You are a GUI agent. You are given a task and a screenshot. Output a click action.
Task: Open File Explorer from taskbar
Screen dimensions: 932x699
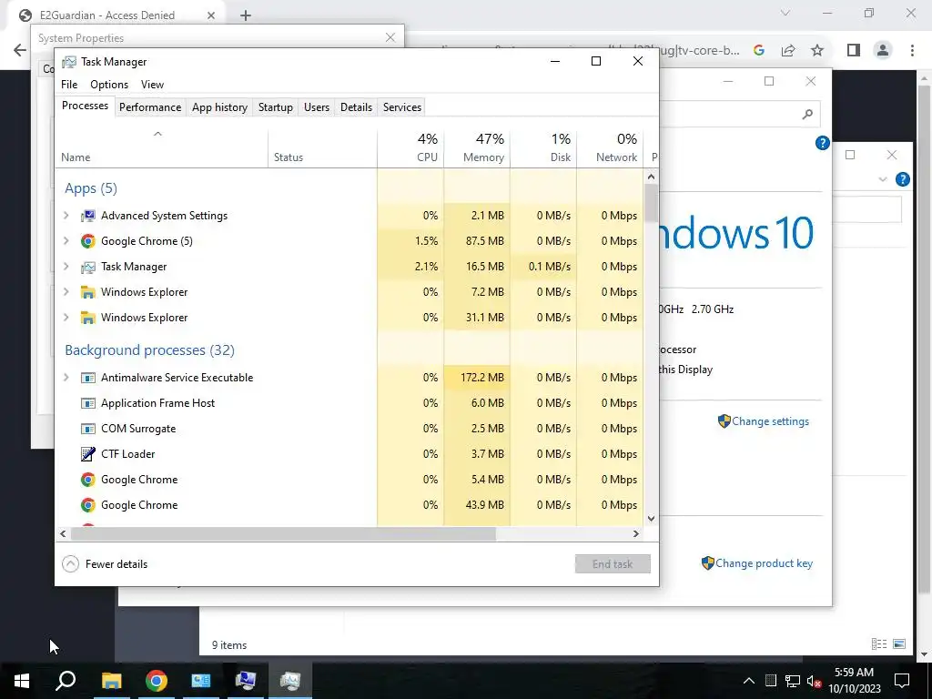(x=111, y=681)
